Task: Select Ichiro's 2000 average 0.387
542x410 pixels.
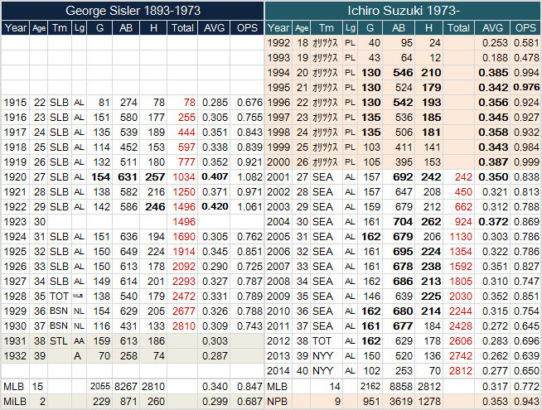Action: click(x=492, y=162)
